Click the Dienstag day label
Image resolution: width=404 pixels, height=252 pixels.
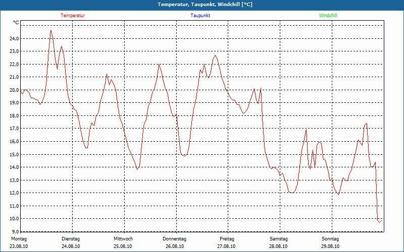pos(71,239)
